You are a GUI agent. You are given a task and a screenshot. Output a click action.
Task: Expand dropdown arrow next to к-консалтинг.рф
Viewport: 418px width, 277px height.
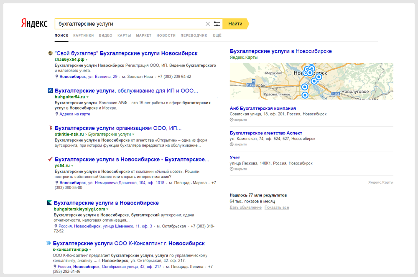90,250
